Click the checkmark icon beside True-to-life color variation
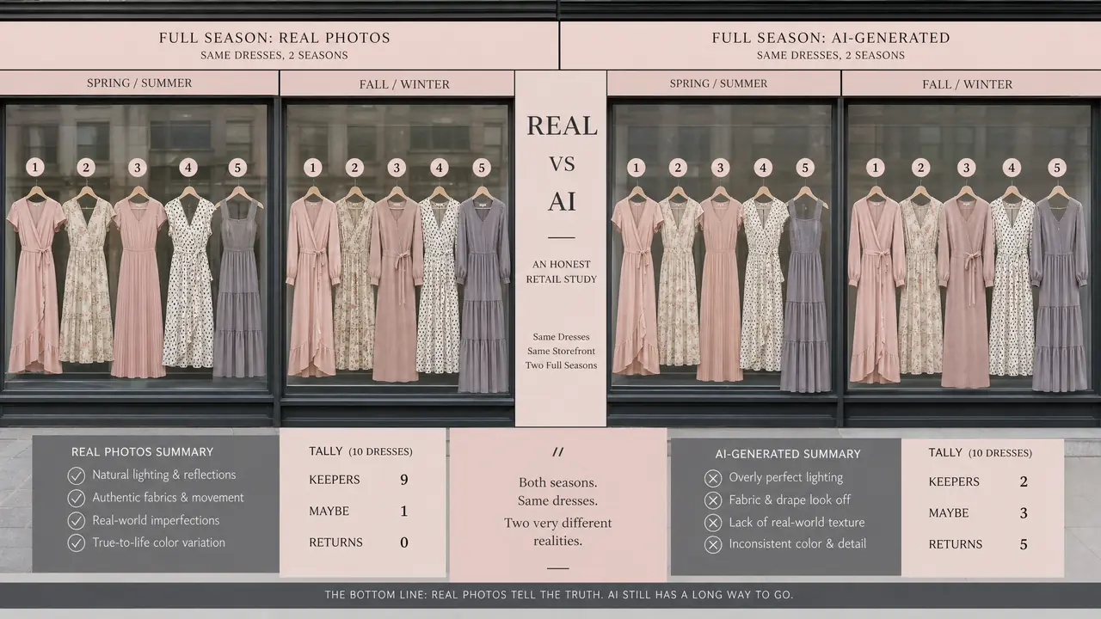Viewport: 1101px width, 619px height. tap(77, 542)
